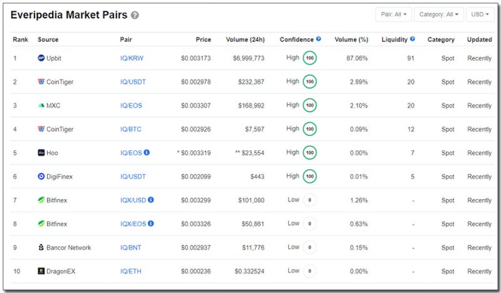This screenshot has width=501, height=293.
Task: Click the DragonEX exchange logo
Action: pyautogui.click(x=41, y=271)
